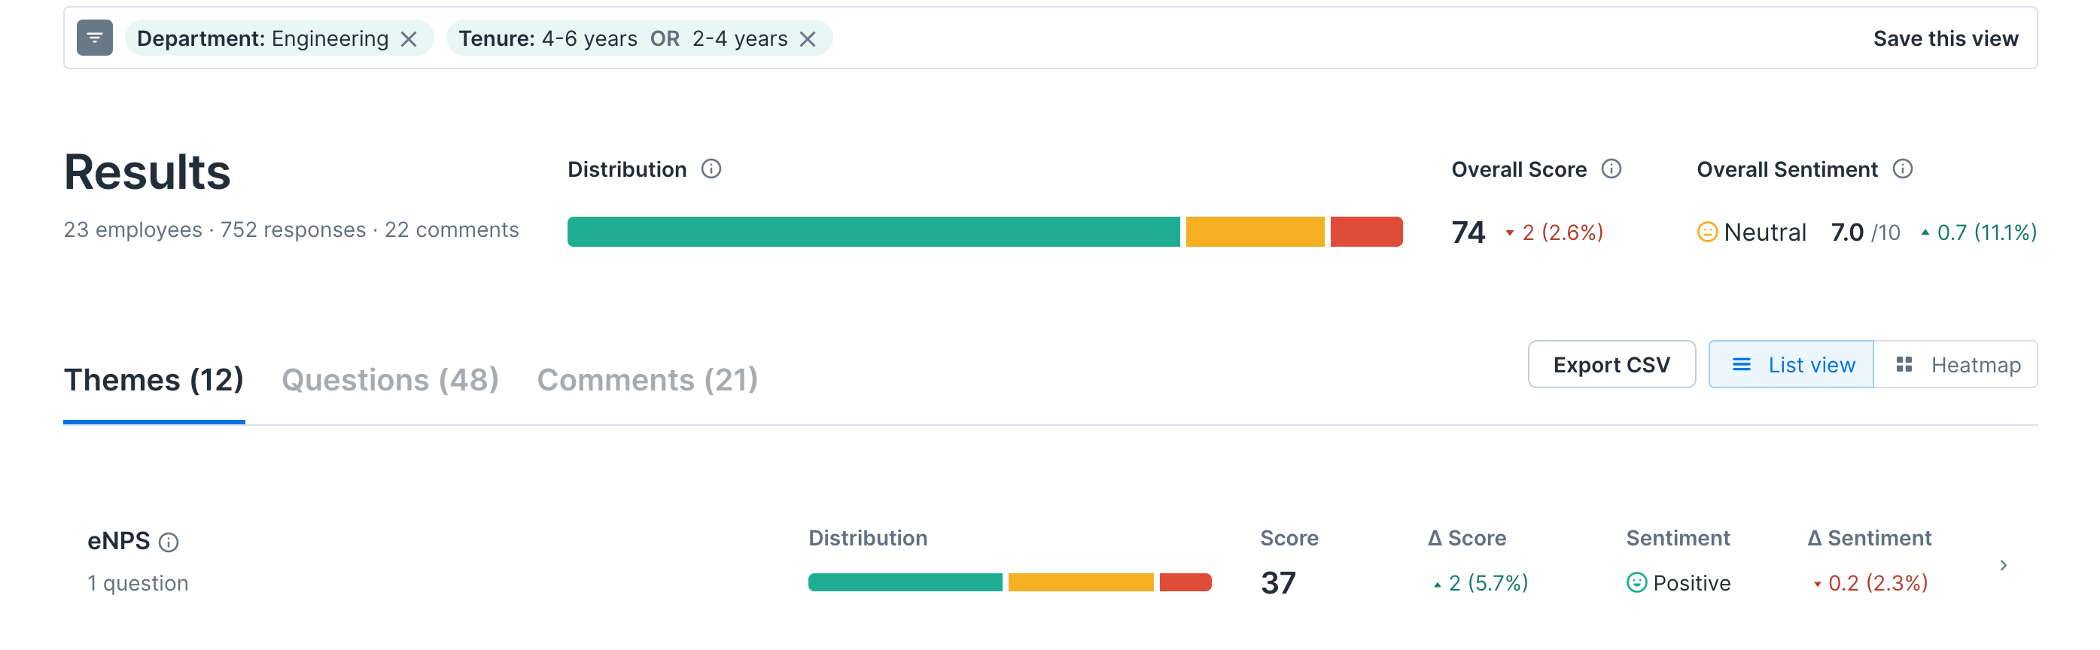The height and width of the screenshot is (650, 2100).
Task: Open the Comments (21) tab
Action: [x=647, y=380]
